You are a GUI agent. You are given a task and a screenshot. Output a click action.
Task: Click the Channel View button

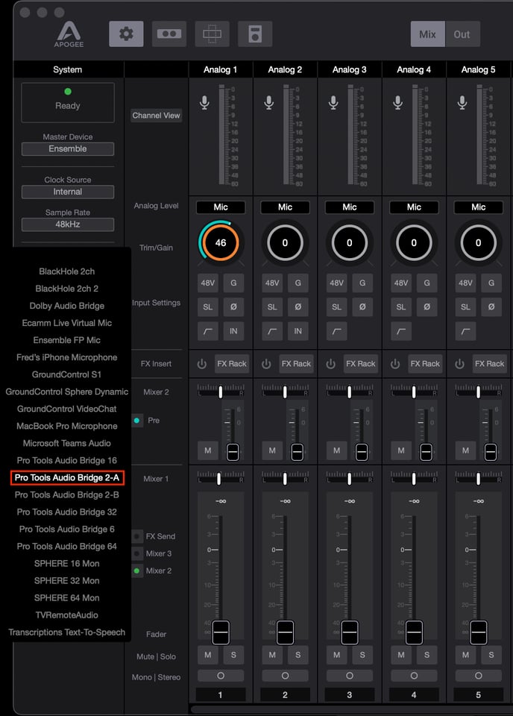156,116
